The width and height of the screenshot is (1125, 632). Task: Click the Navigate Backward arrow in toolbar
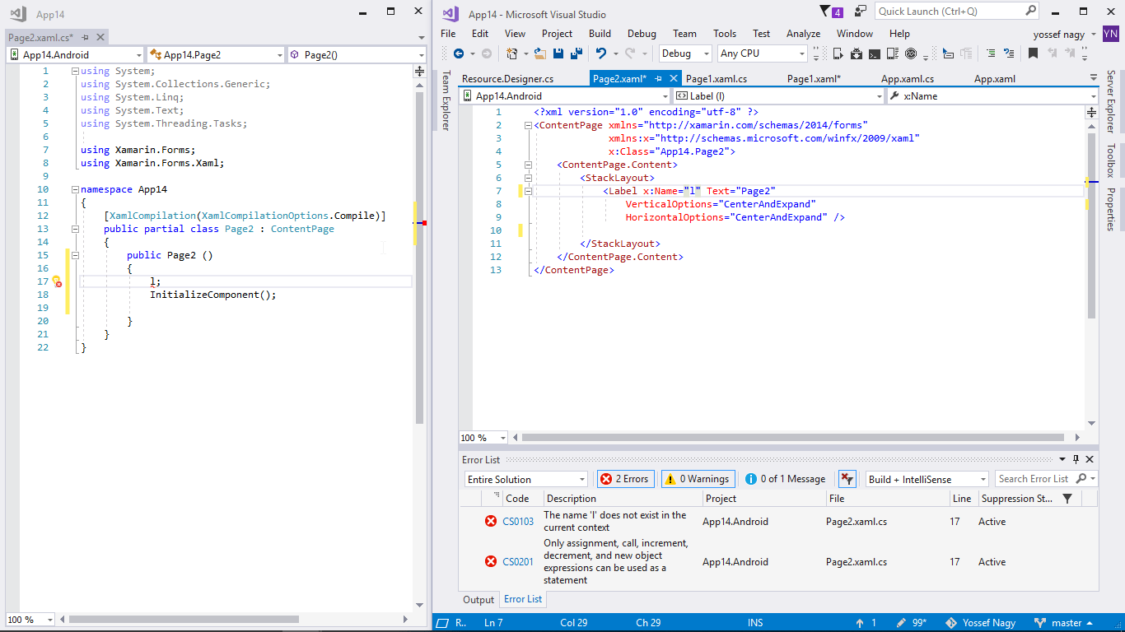coord(459,53)
